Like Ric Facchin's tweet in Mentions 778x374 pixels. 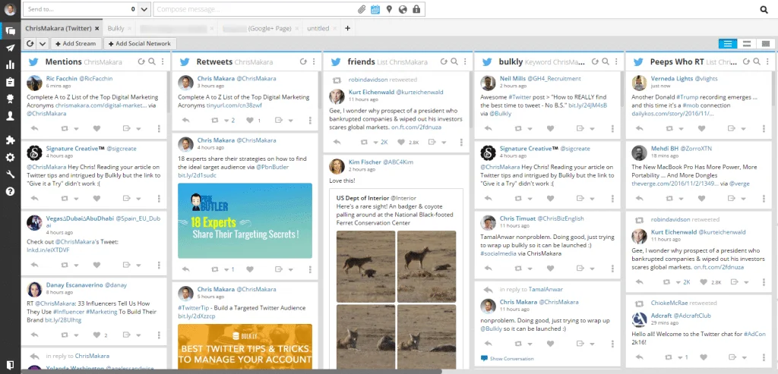tap(97, 128)
